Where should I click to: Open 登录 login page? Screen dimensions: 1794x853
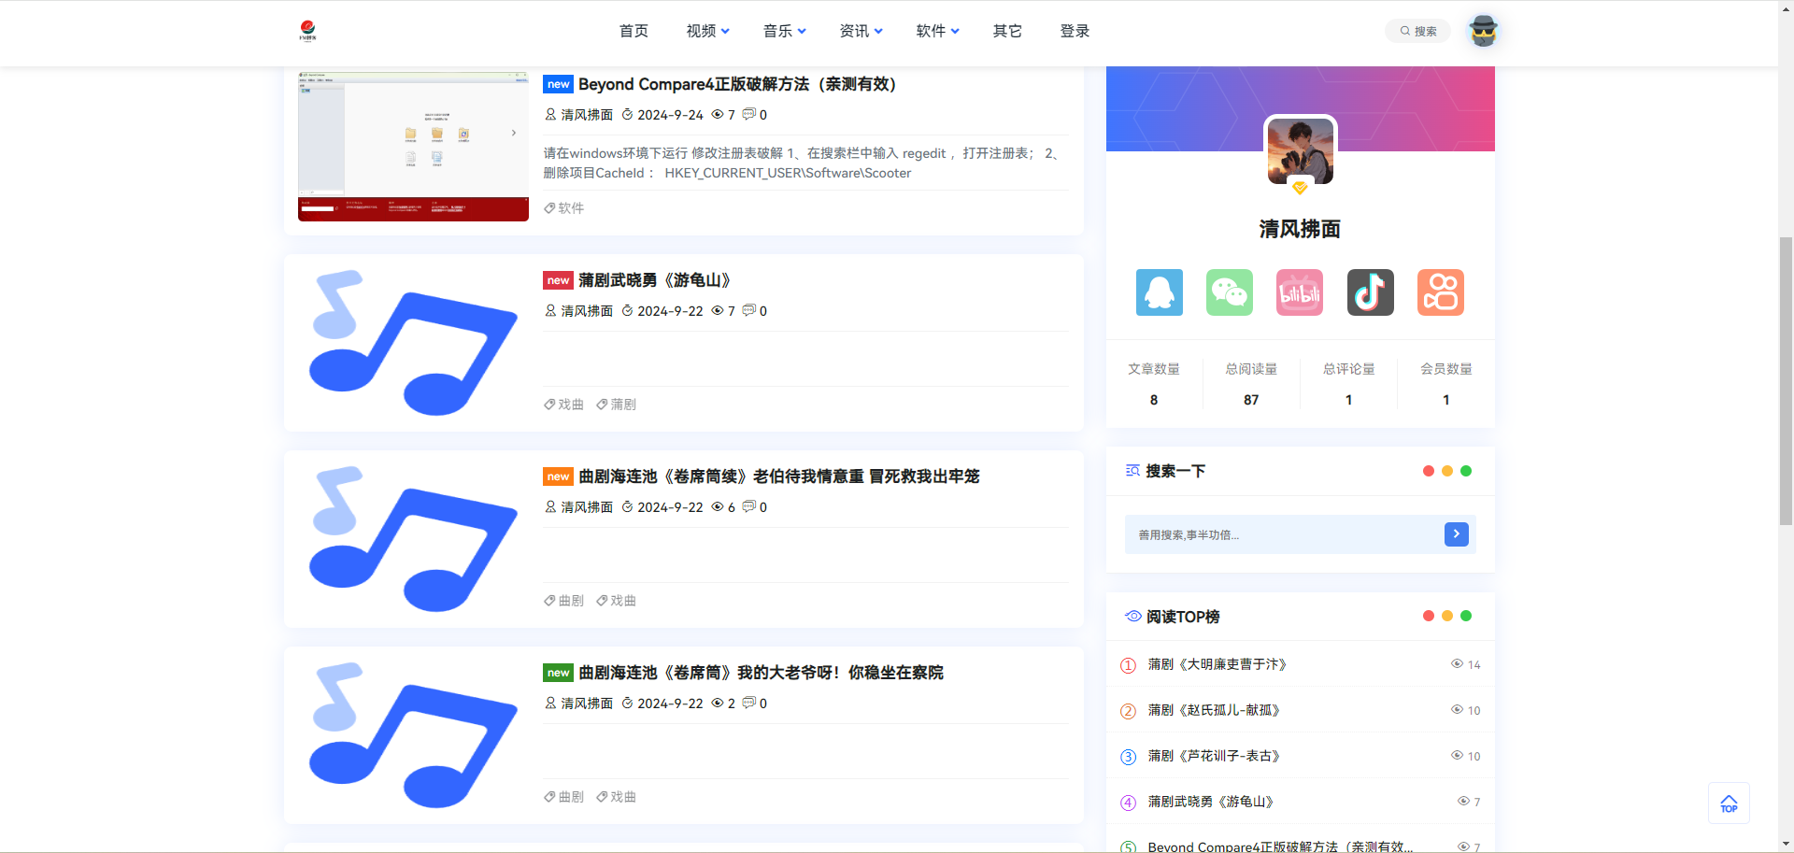pyautogui.click(x=1075, y=31)
